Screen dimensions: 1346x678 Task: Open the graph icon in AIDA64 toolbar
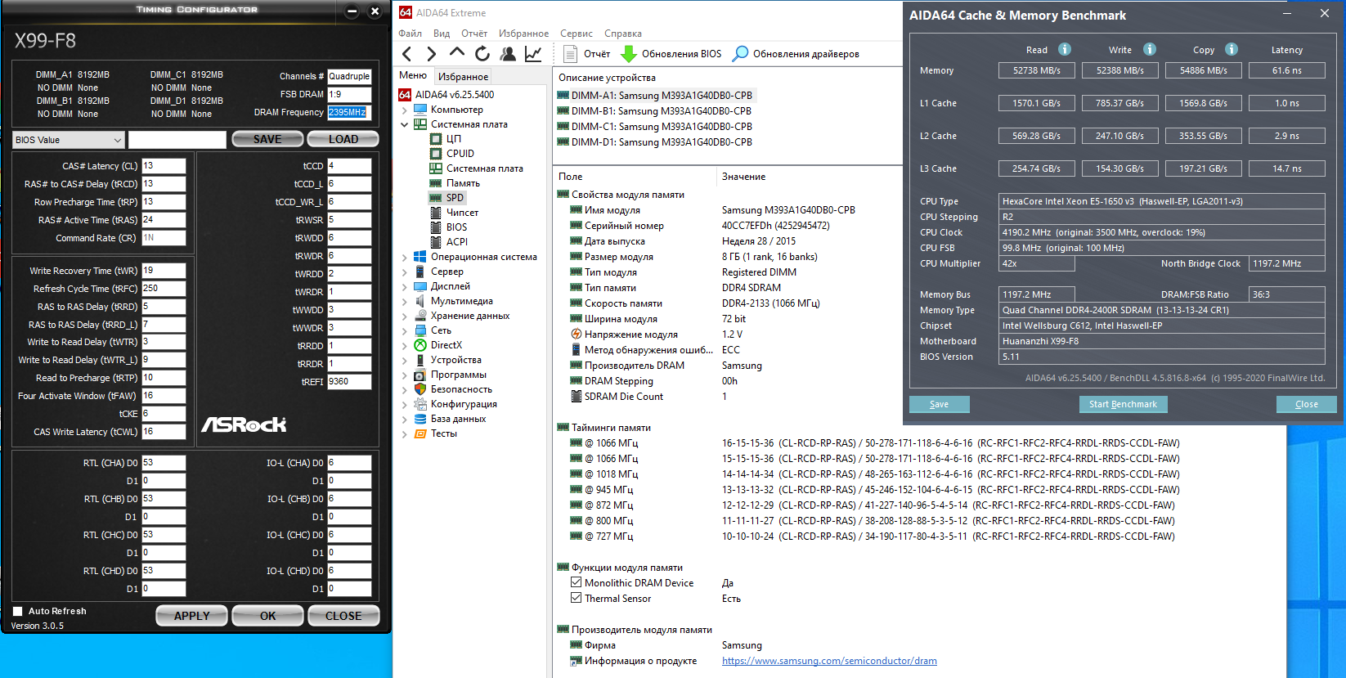[533, 54]
